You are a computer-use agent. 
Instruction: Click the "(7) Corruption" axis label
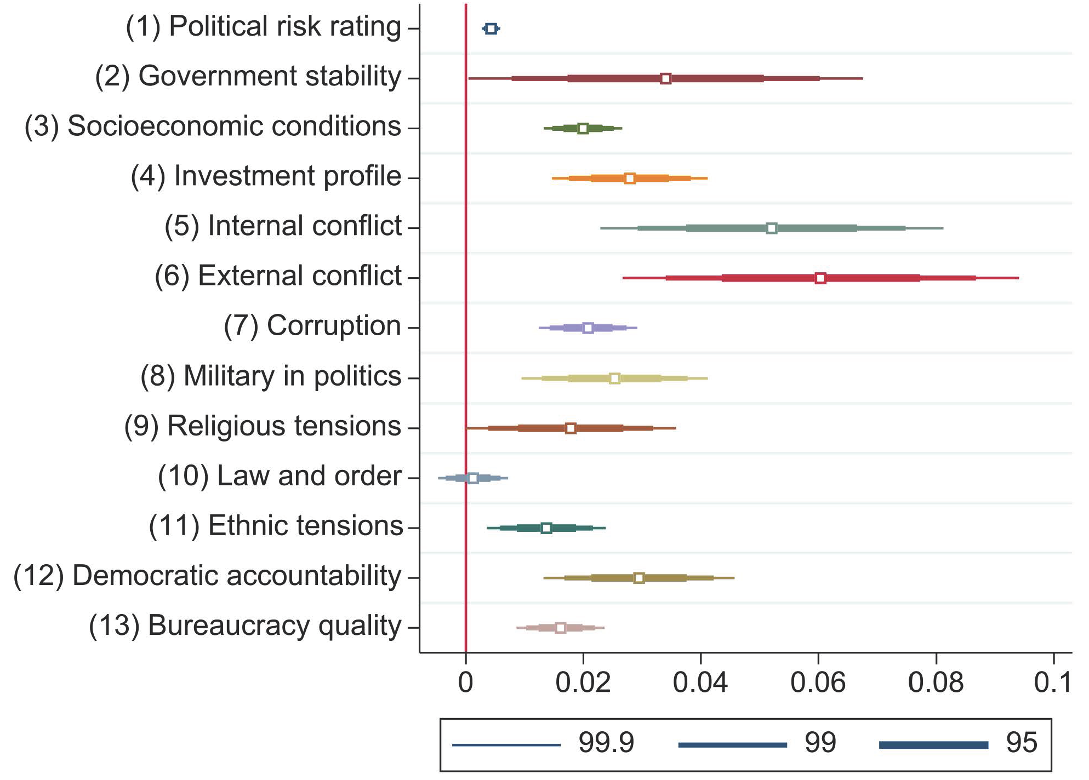tap(312, 326)
